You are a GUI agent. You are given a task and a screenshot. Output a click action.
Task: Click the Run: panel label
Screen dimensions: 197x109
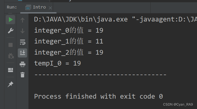[x=12, y=7]
